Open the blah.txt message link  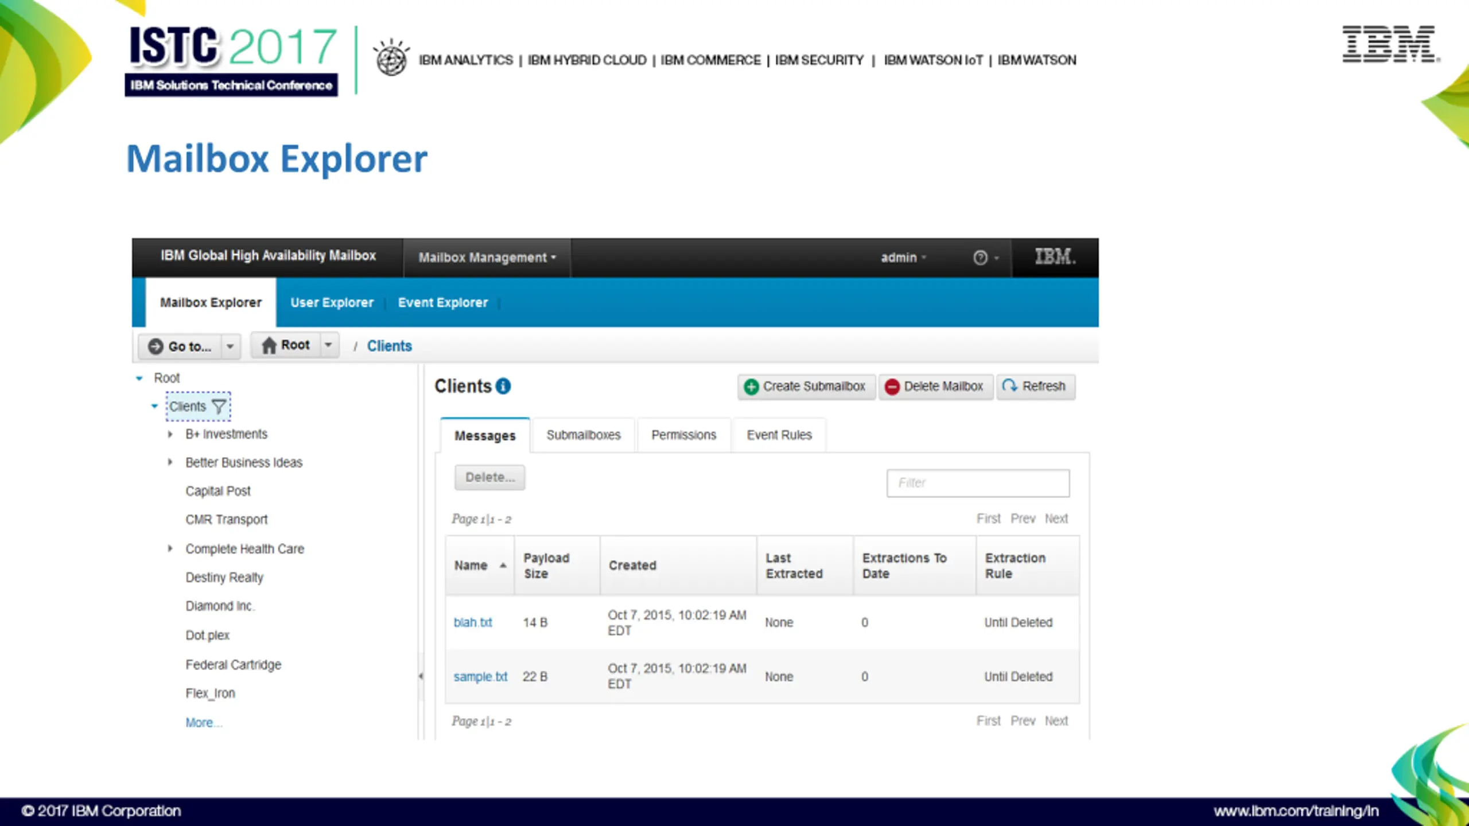[x=473, y=622]
